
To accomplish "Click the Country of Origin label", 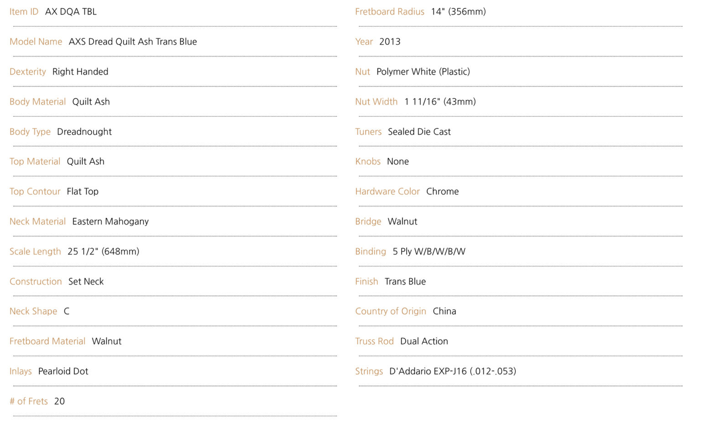I will pos(390,311).
